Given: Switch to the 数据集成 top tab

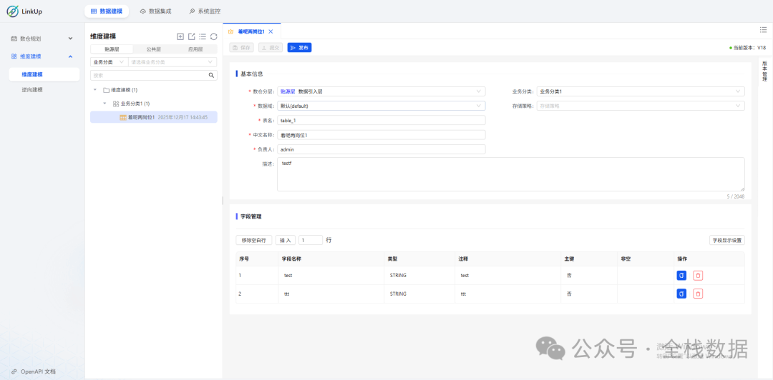Looking at the screenshot, I should pyautogui.click(x=155, y=11).
